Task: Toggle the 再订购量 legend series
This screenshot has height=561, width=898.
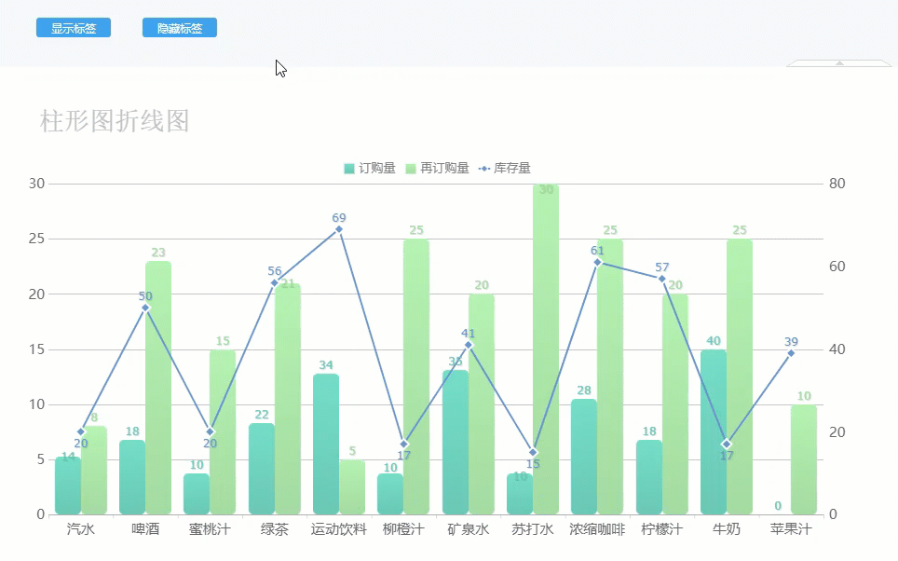Action: click(x=437, y=169)
